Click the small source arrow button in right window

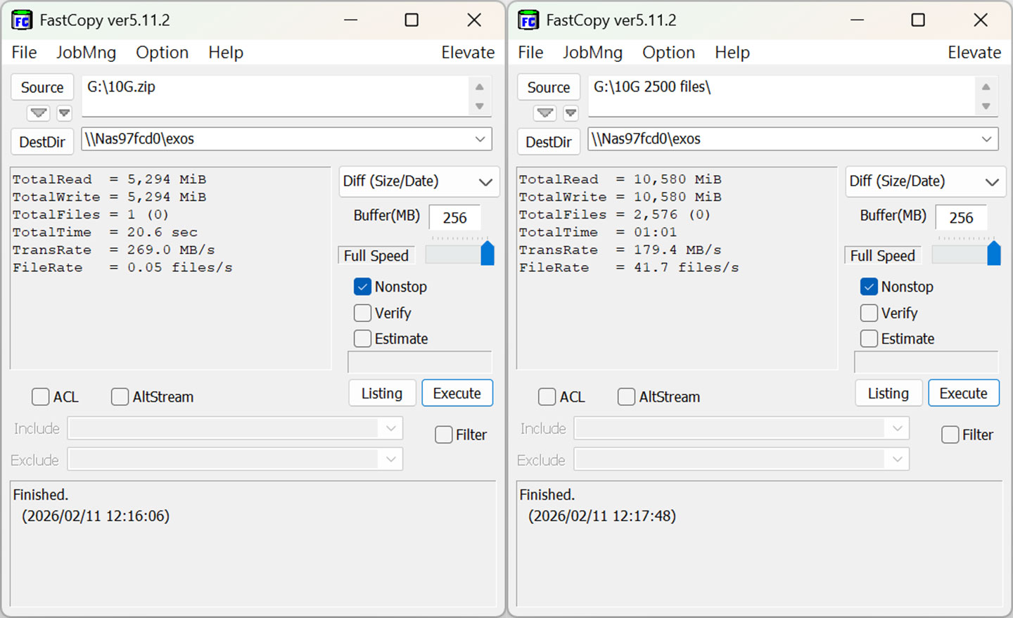click(571, 112)
